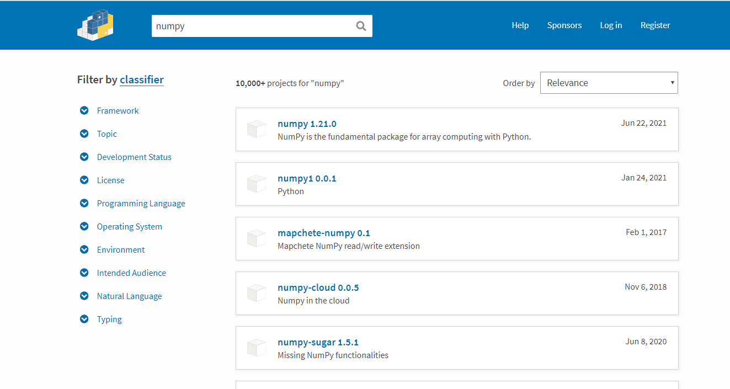Expand the Operating System filter label
Screen dimensions: 730x389
tap(130, 226)
